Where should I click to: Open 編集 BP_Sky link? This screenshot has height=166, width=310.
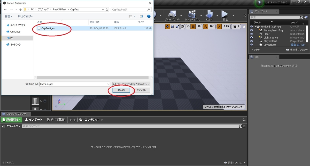(x=298, y=45)
